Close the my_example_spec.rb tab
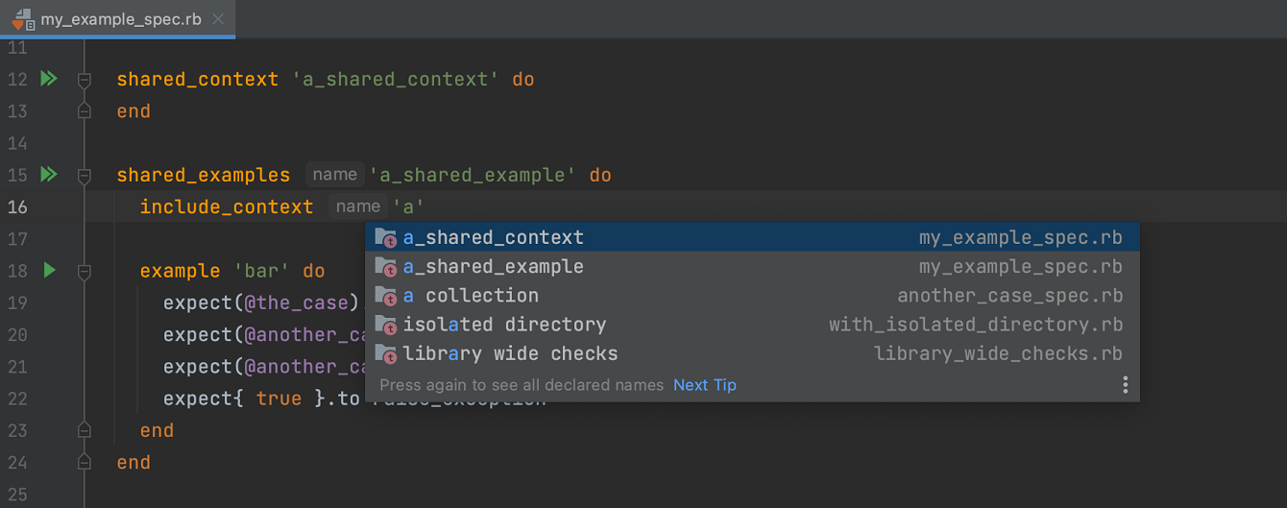Screen dimensions: 1287x508 pyautogui.click(x=218, y=19)
